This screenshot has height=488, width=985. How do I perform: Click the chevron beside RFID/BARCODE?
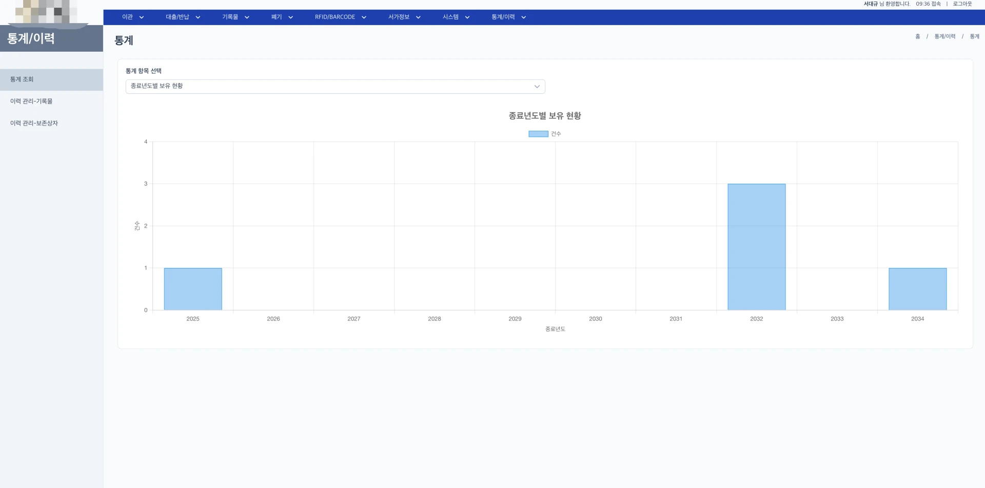(364, 17)
